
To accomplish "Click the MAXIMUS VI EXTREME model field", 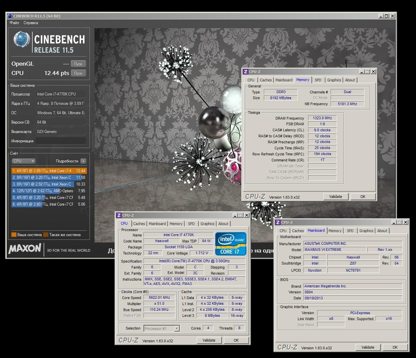I will pyautogui.click(x=335, y=249).
